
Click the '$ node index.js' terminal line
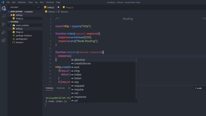[56, 101]
